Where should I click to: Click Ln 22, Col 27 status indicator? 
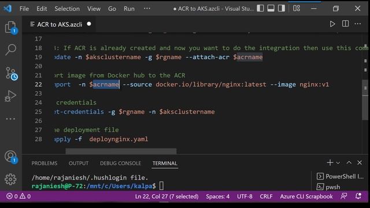click(166, 196)
